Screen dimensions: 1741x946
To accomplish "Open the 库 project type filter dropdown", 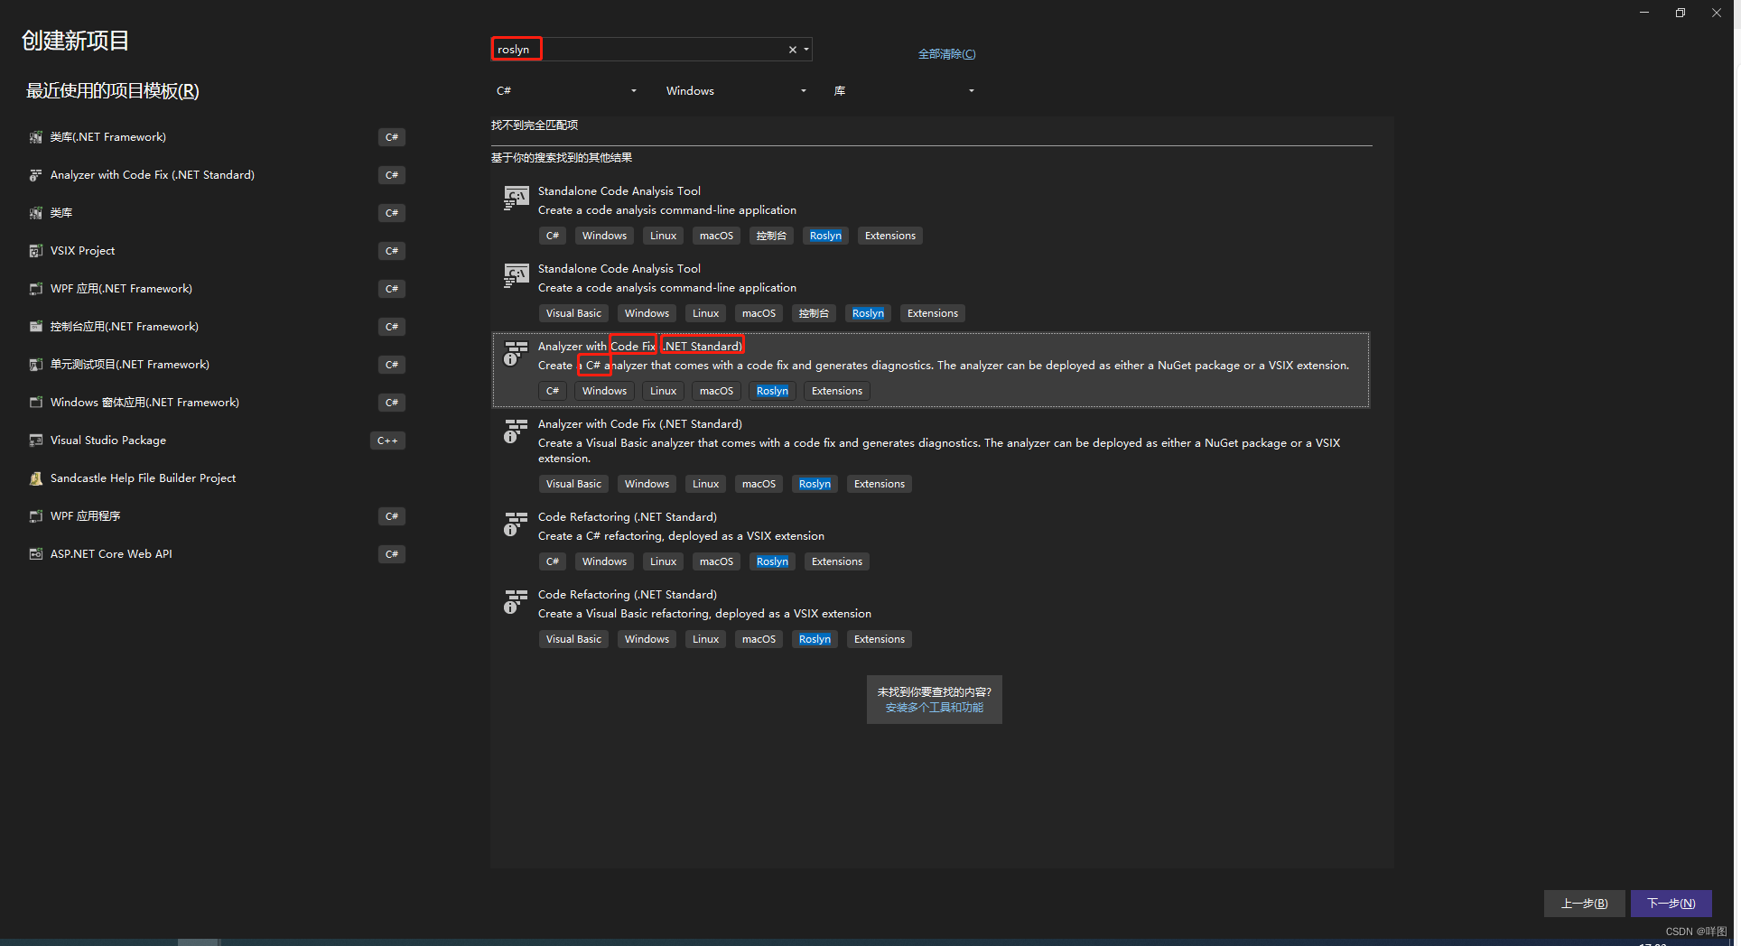I will (904, 91).
